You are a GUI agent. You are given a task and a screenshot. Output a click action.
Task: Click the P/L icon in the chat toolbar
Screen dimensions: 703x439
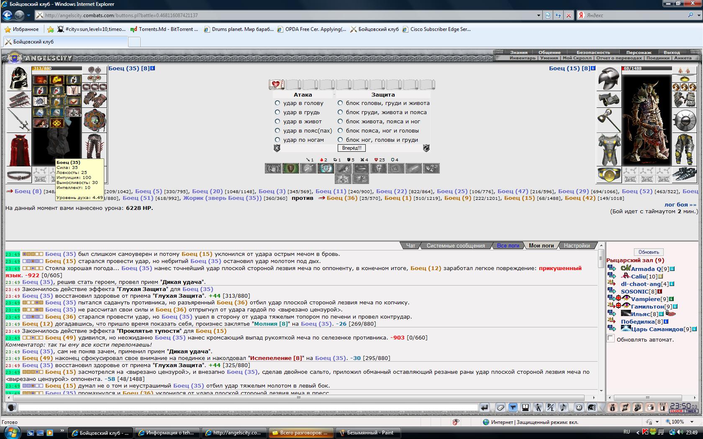click(x=551, y=407)
